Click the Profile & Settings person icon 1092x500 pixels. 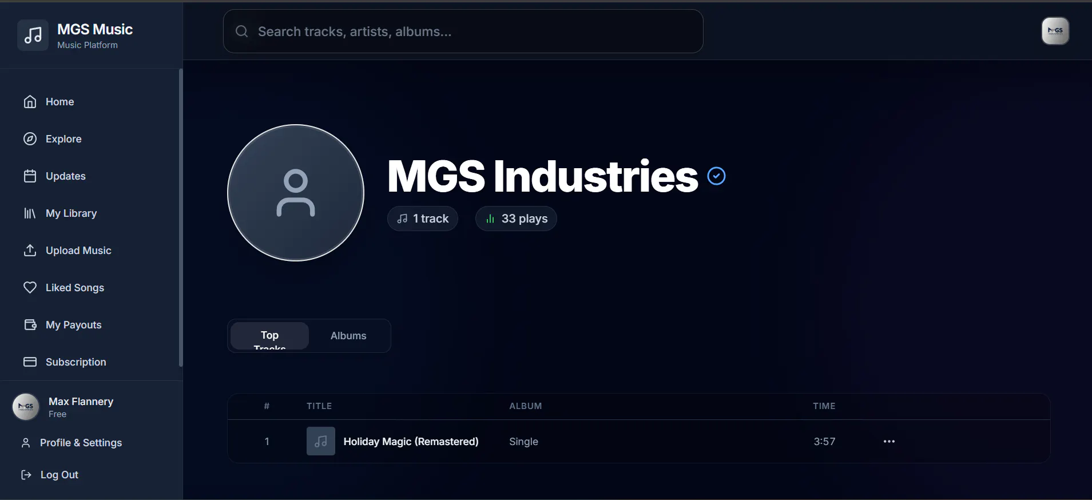click(x=26, y=443)
